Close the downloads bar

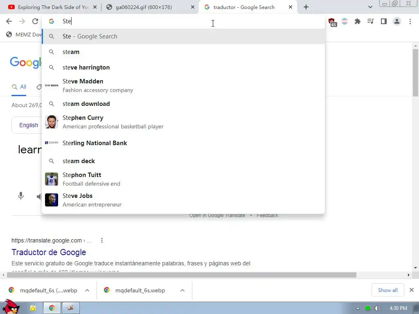[x=412, y=290]
